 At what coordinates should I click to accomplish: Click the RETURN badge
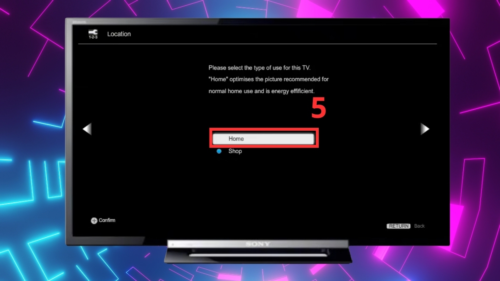399,226
